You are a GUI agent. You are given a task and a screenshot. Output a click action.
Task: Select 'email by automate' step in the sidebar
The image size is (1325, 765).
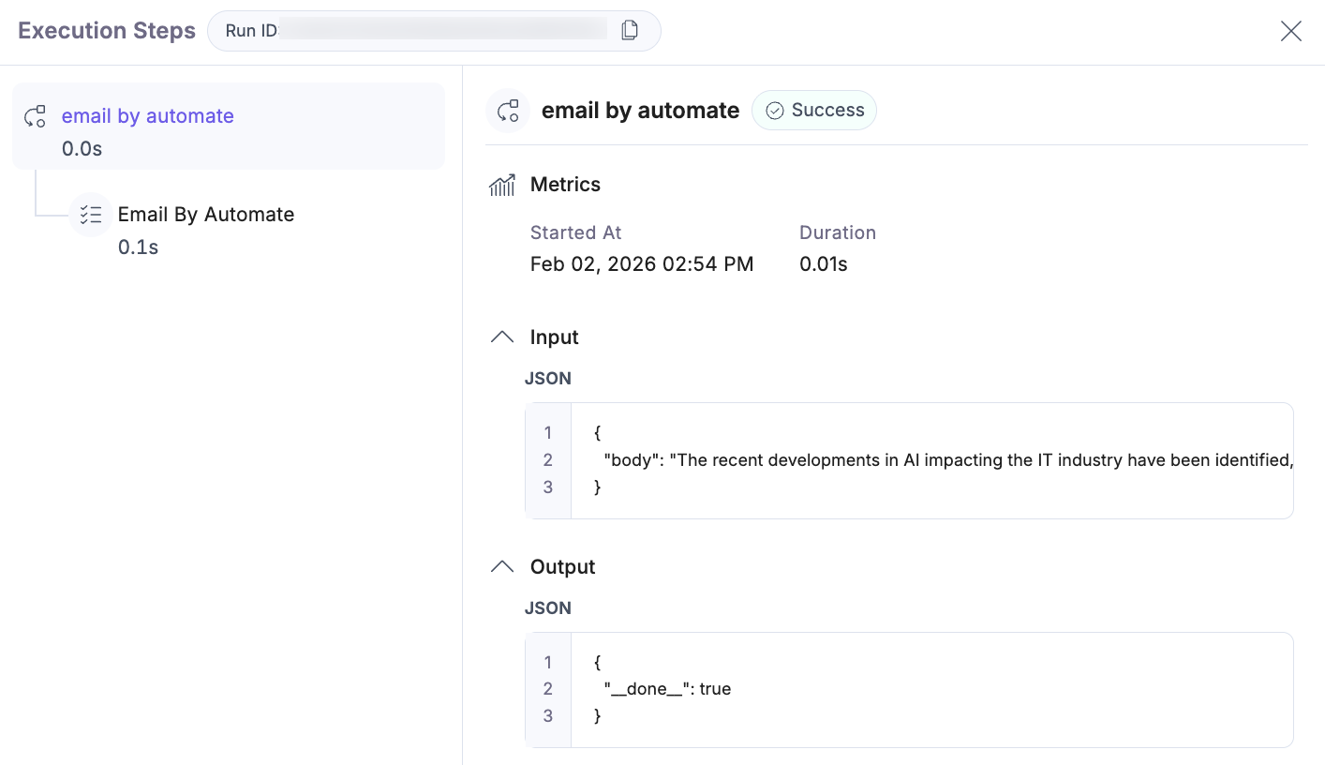147,115
